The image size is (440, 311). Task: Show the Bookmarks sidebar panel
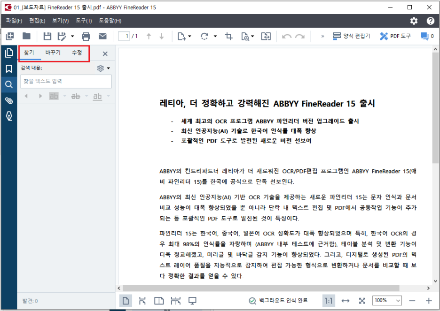(x=9, y=68)
